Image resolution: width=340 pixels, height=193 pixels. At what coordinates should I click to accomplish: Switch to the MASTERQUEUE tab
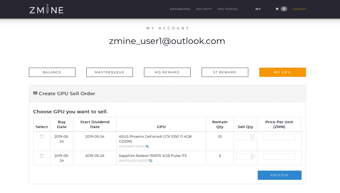[110, 72]
